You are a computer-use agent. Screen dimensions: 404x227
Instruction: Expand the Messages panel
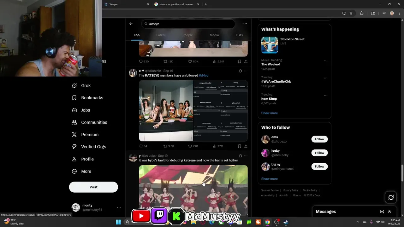pos(389,212)
